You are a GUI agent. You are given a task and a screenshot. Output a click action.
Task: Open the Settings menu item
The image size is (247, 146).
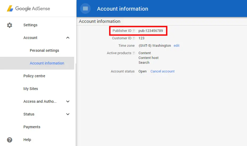tap(30, 25)
